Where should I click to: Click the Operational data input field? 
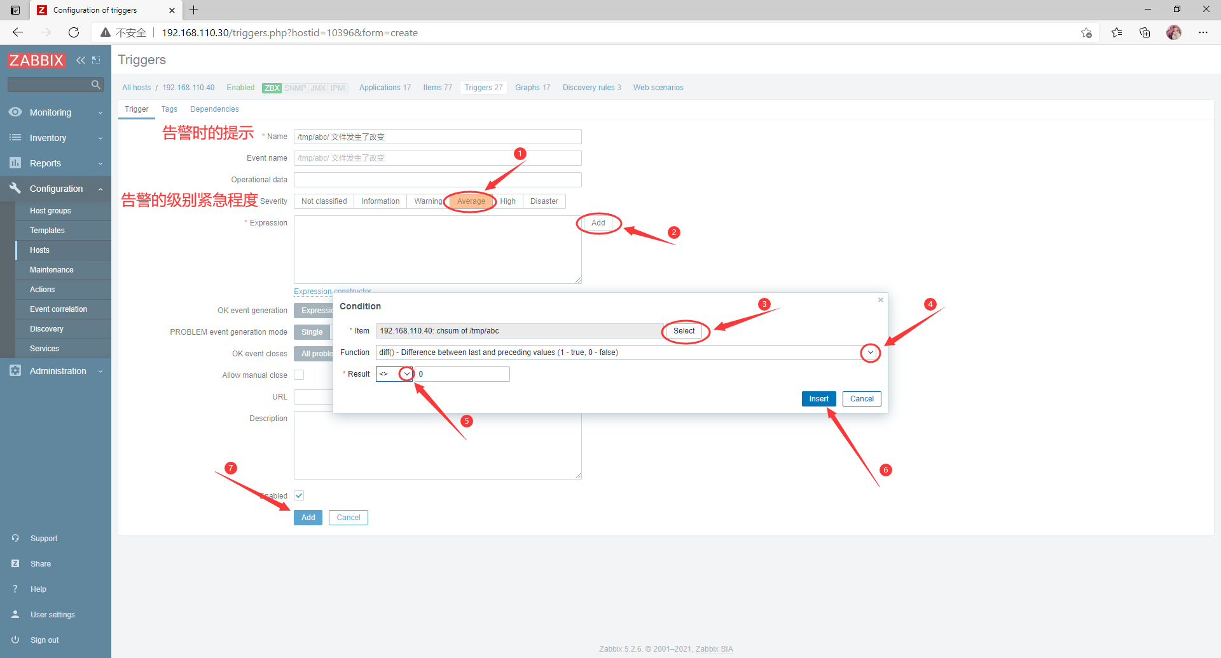(438, 180)
